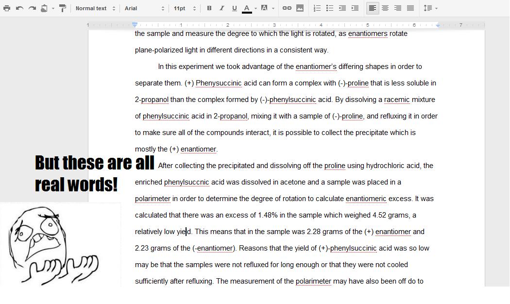Open the Normal text style dropdown

coord(95,8)
